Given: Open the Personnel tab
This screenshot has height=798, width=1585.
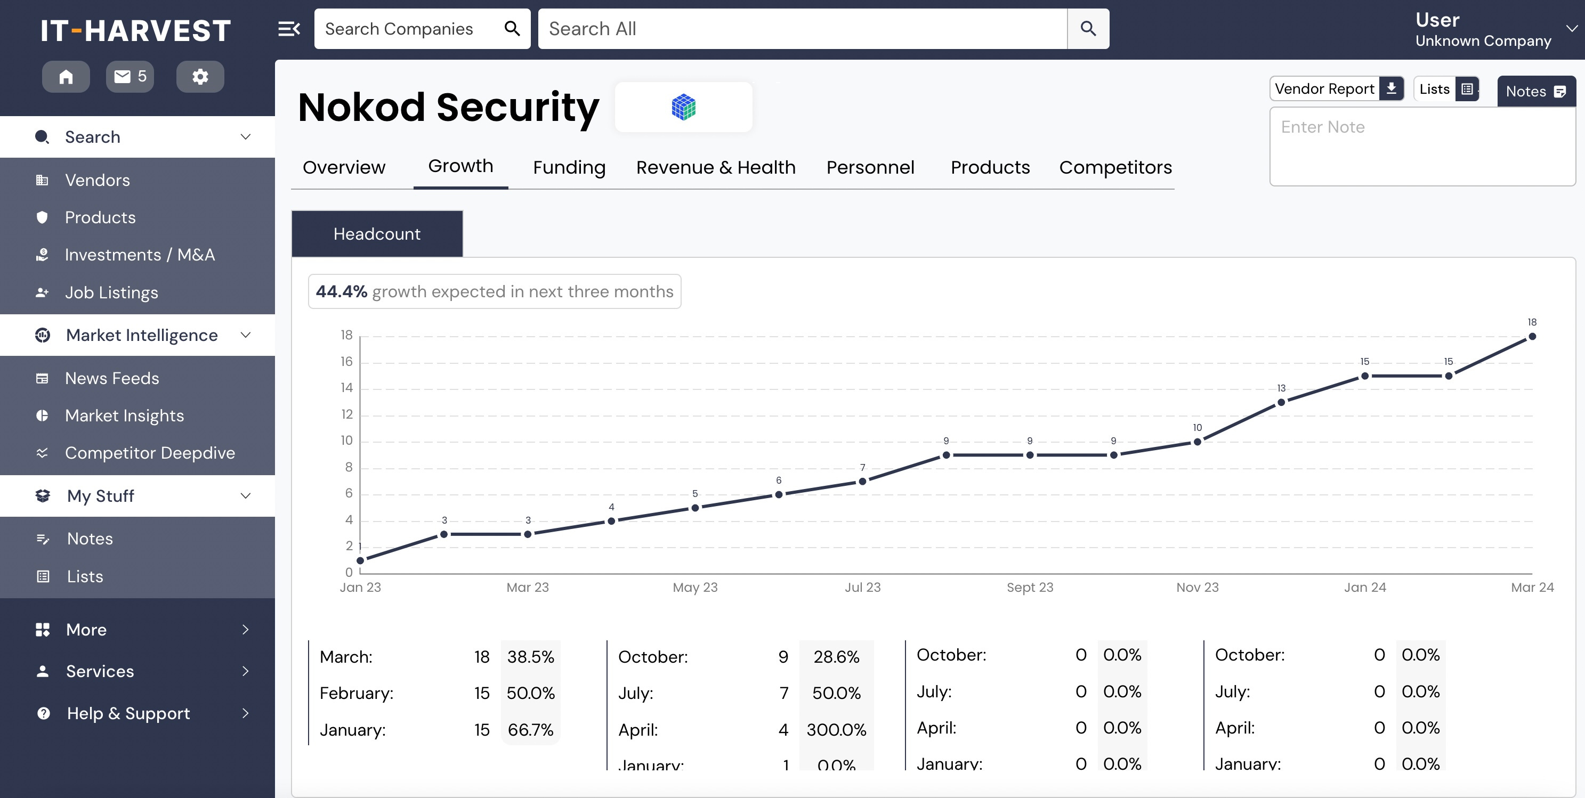Looking at the screenshot, I should click(x=870, y=167).
